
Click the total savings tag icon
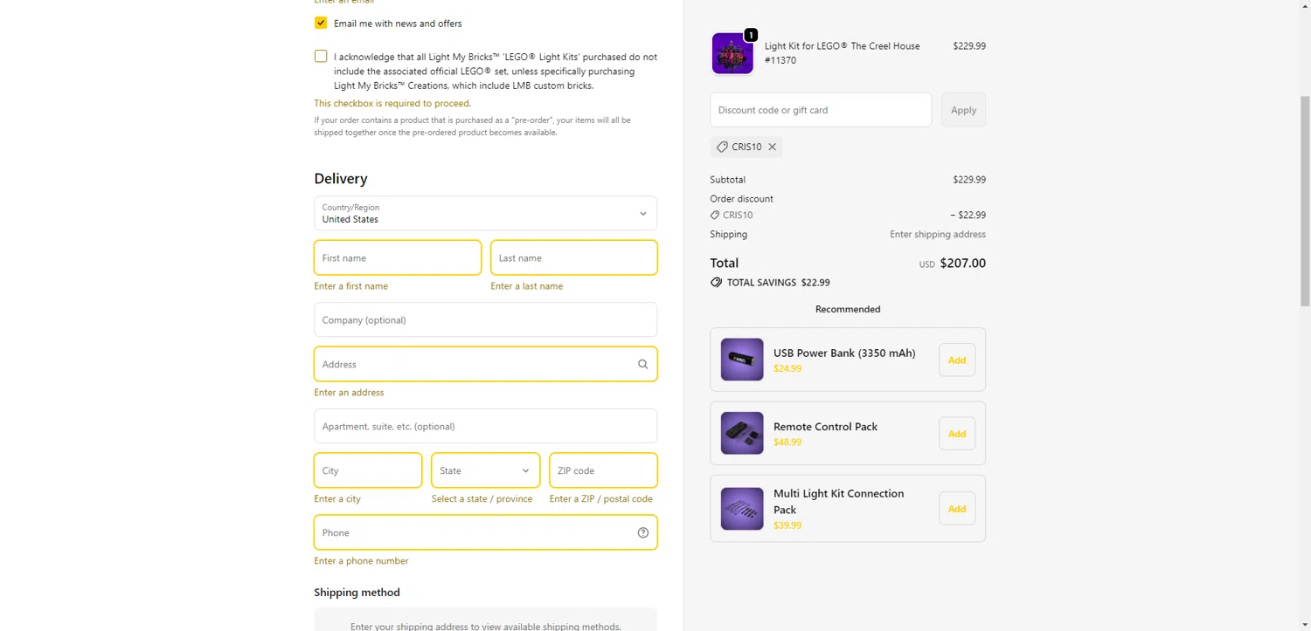pos(717,283)
